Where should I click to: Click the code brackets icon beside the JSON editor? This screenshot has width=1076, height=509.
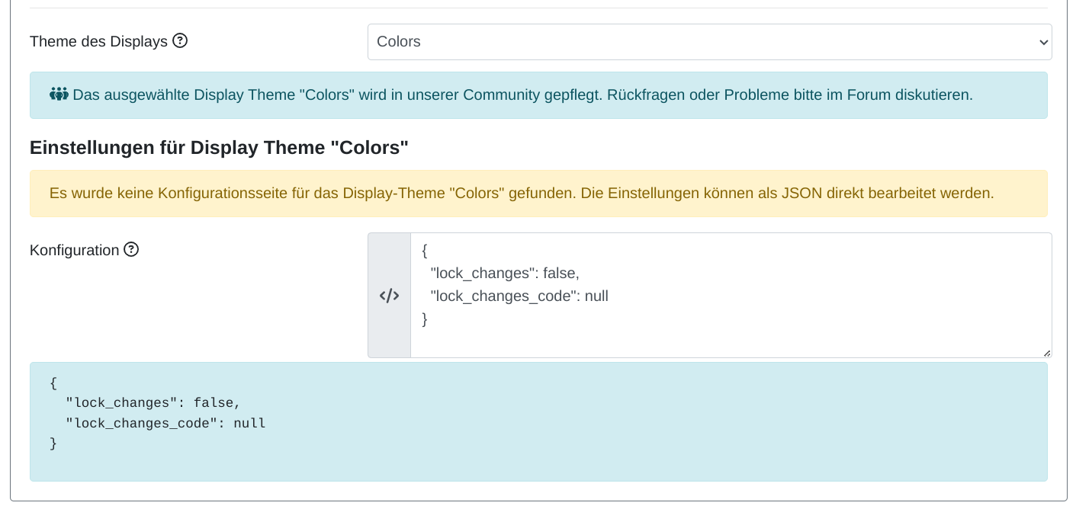pyautogui.click(x=389, y=296)
